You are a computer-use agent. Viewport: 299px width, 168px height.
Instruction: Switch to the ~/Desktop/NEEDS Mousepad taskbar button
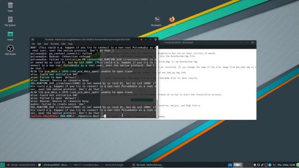53,165
